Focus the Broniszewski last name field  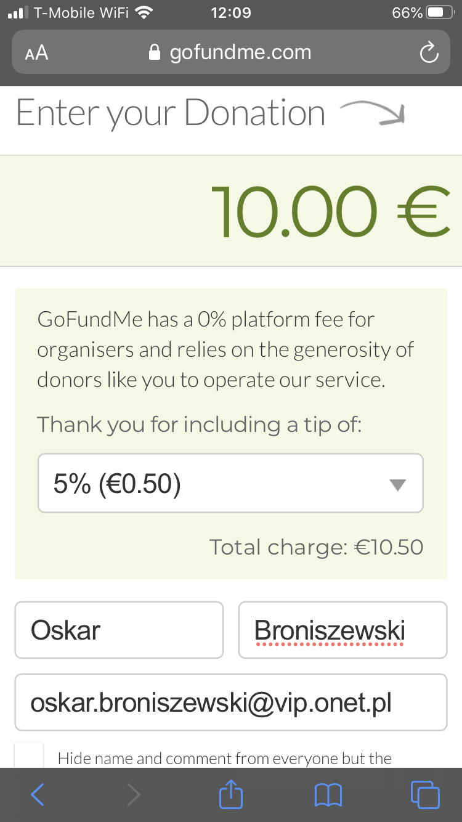tap(342, 630)
